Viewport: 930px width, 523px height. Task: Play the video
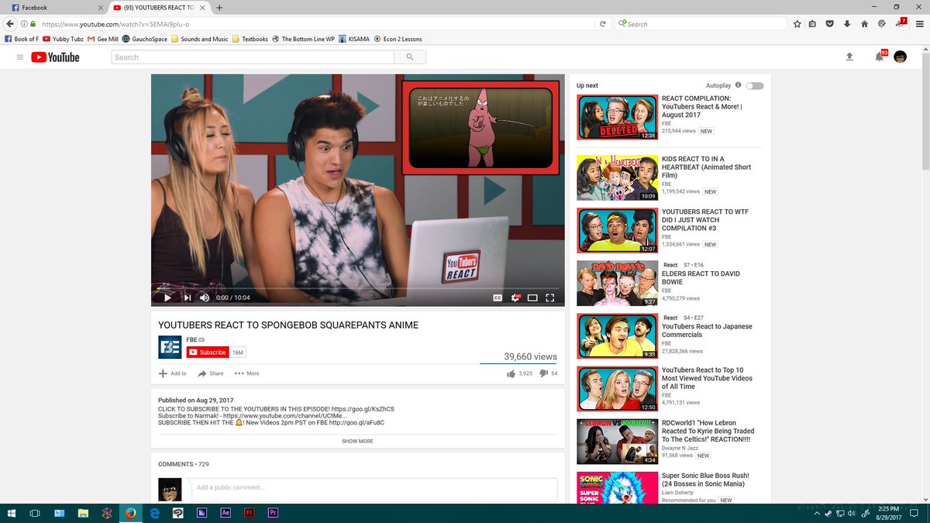pos(167,298)
